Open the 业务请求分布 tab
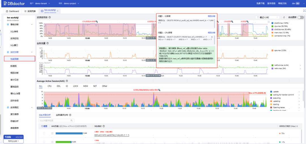Screen dimensions: 306x144 click(x=62, y=115)
